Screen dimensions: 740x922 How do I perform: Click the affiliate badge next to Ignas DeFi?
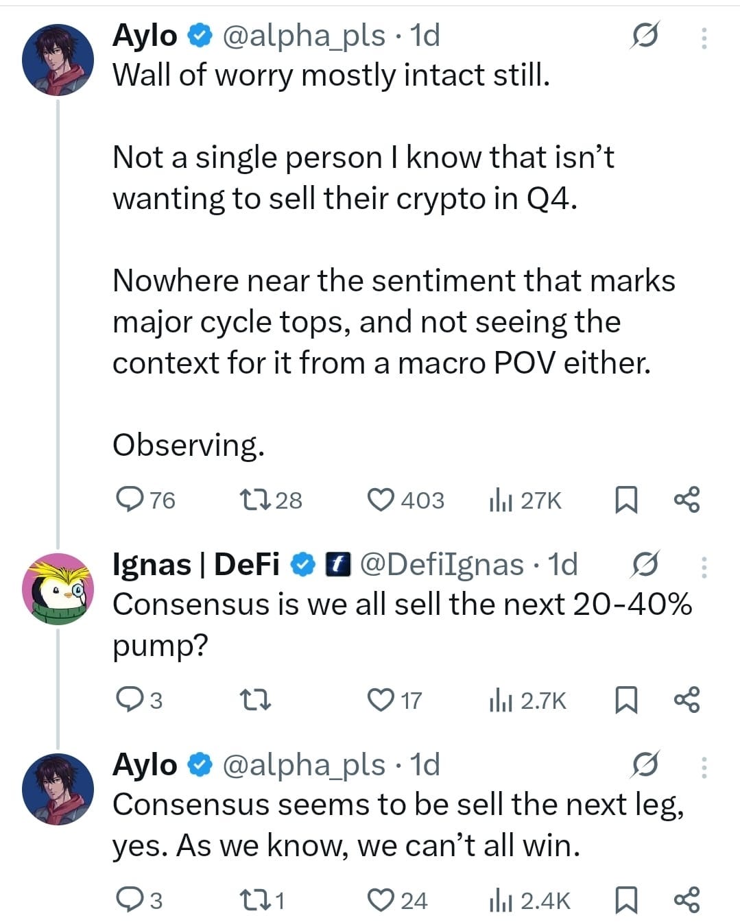[x=337, y=564]
